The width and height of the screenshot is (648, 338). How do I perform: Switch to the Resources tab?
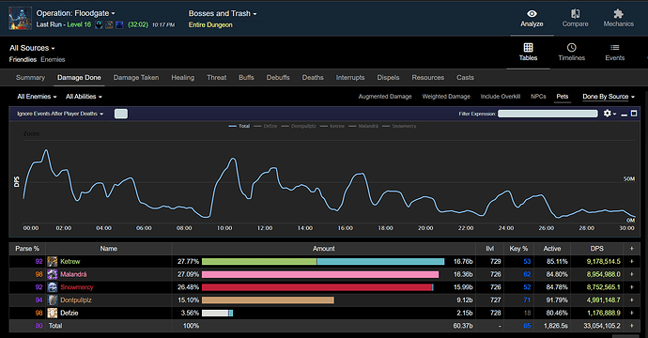427,77
